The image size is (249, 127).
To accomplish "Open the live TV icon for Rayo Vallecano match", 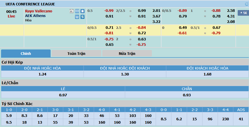I will pos(72,11).
